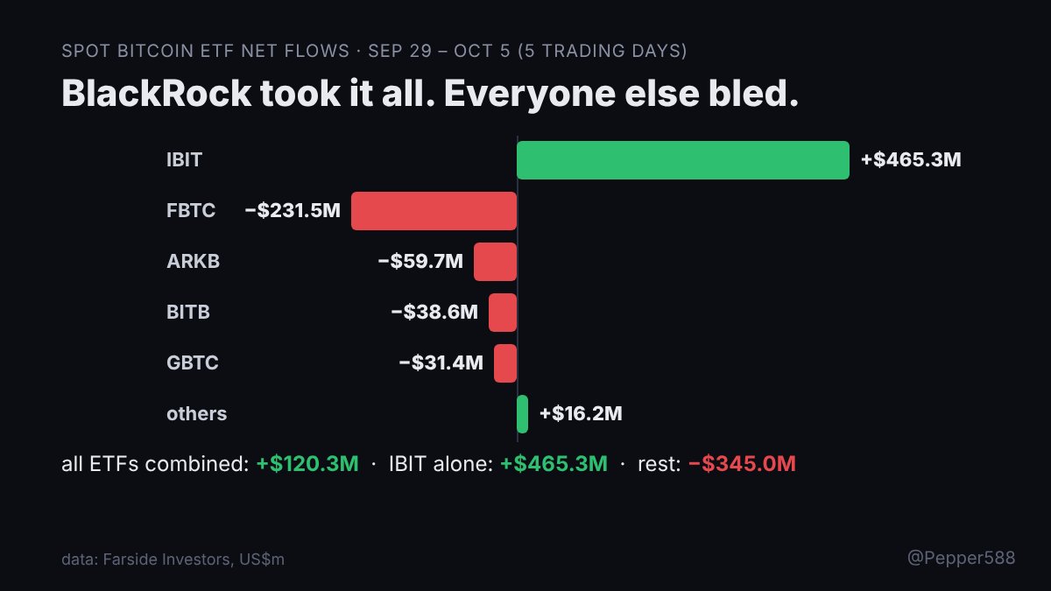1051x591 pixels.
Task: Click the red FBTC bar
Action: coord(434,211)
